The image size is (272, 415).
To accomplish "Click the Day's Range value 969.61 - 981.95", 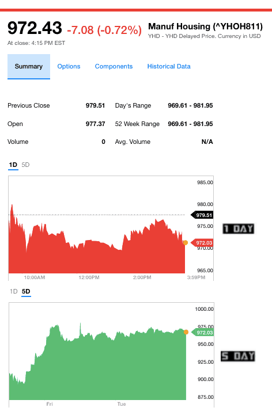I will tap(190, 105).
